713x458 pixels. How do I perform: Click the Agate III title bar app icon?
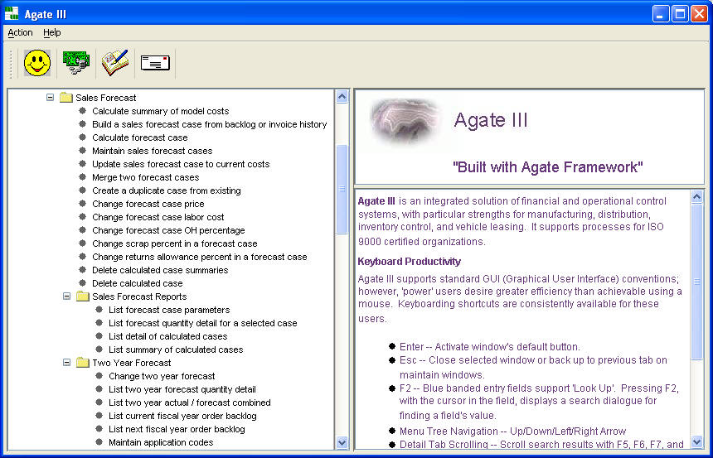click(12, 13)
